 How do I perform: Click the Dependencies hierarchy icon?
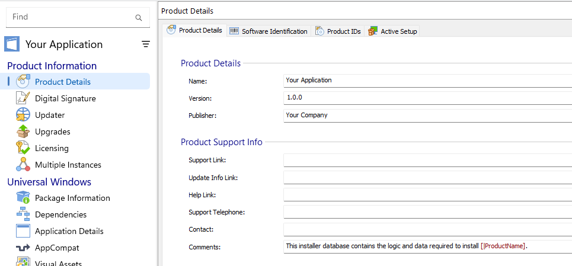(23, 214)
